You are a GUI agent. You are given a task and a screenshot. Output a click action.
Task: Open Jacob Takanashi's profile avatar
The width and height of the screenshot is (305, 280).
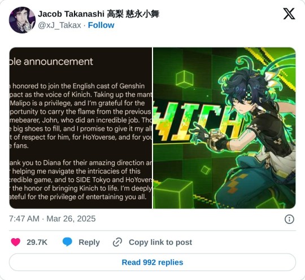coord(22,20)
